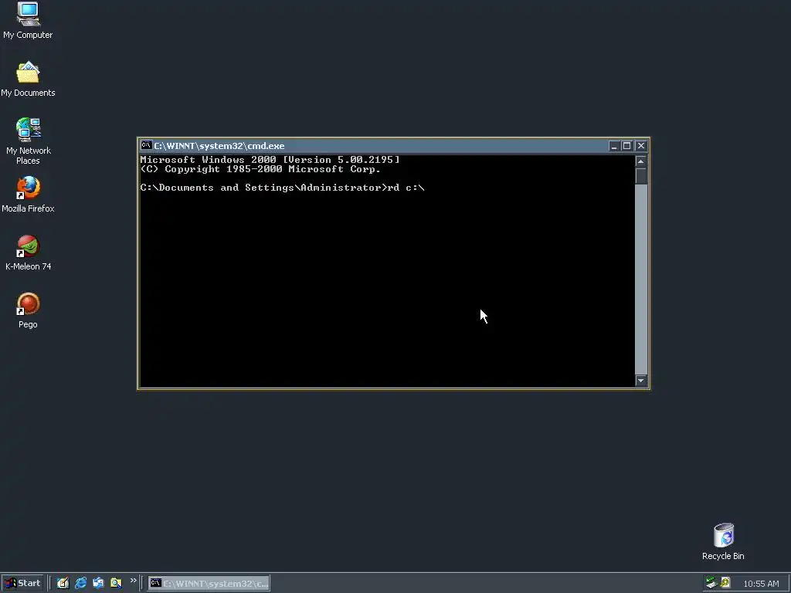Click the cmd.exe window title text
Screen dimensions: 791x593
point(219,146)
